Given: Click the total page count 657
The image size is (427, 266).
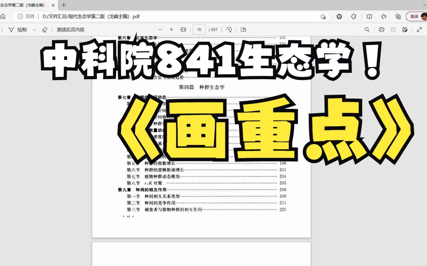Looking at the screenshot, I should coord(215,30).
